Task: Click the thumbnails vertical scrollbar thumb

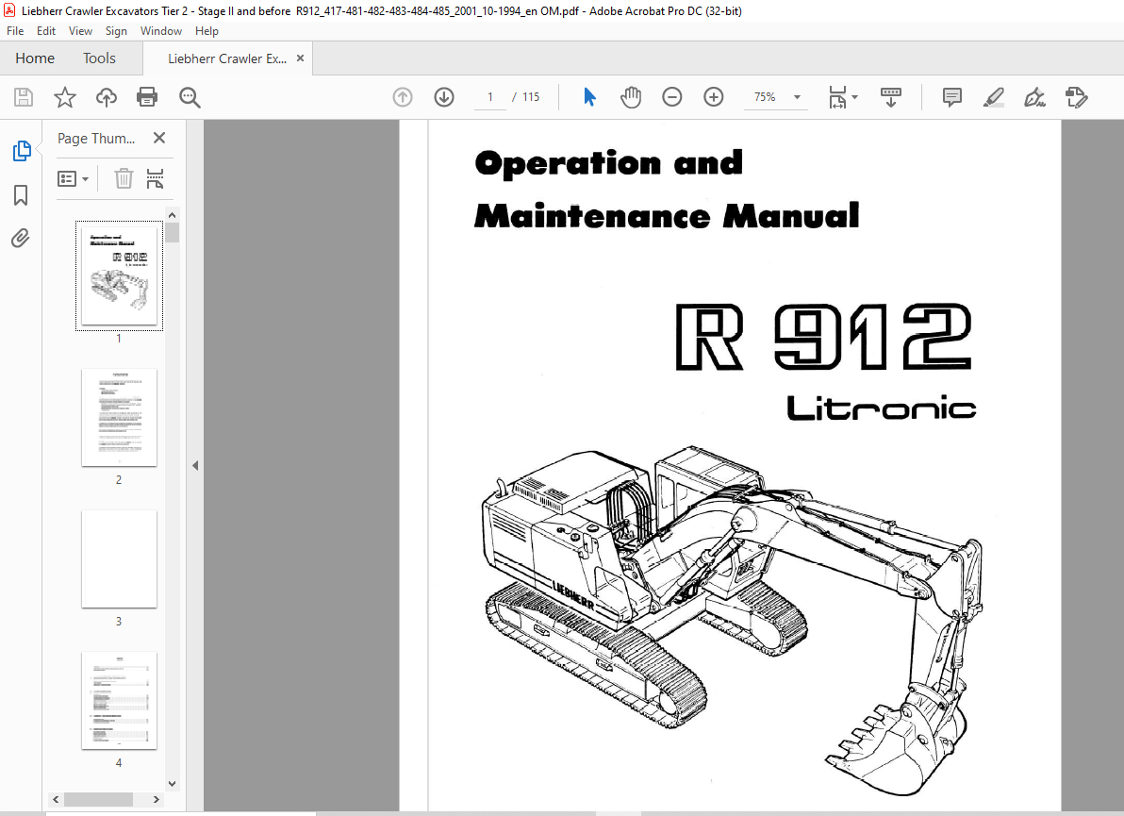Action: coord(172,232)
